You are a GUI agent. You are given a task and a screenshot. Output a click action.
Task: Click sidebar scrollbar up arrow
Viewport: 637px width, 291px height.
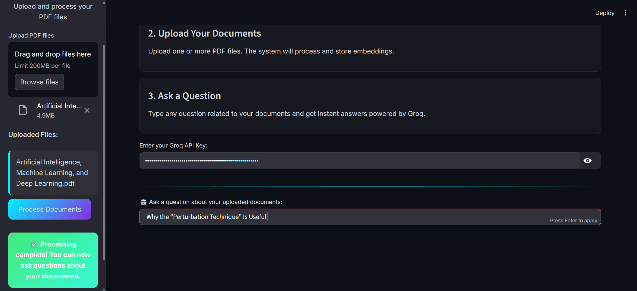point(104,3)
